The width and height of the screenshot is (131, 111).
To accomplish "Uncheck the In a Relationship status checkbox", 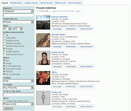I will coord(4,66).
